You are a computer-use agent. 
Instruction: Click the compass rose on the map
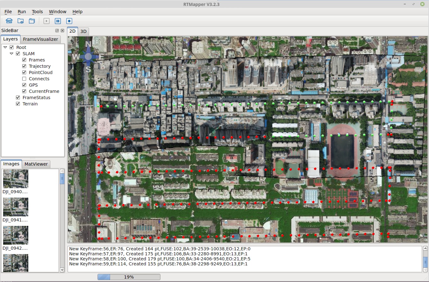pyautogui.click(x=88, y=56)
